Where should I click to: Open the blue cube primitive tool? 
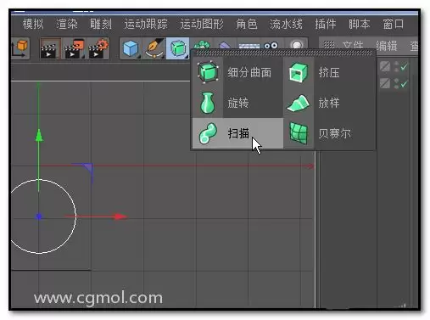[131, 48]
